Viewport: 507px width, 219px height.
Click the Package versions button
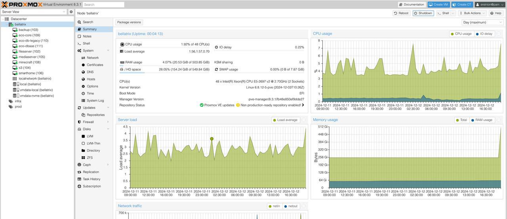pyautogui.click(x=129, y=23)
